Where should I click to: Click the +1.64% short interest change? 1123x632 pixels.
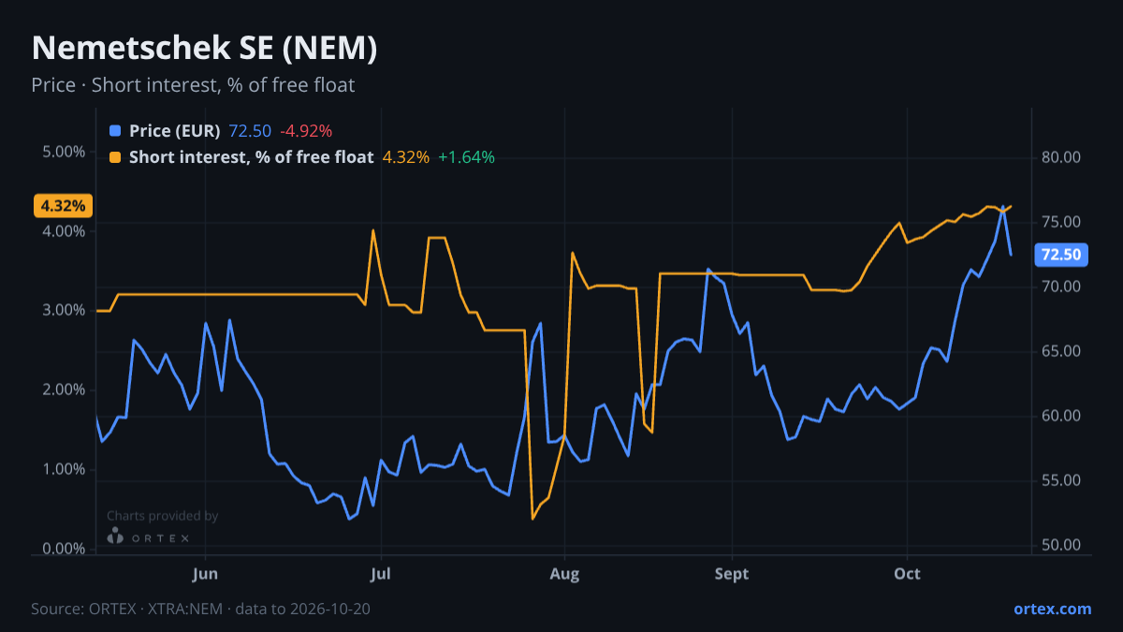pos(466,157)
